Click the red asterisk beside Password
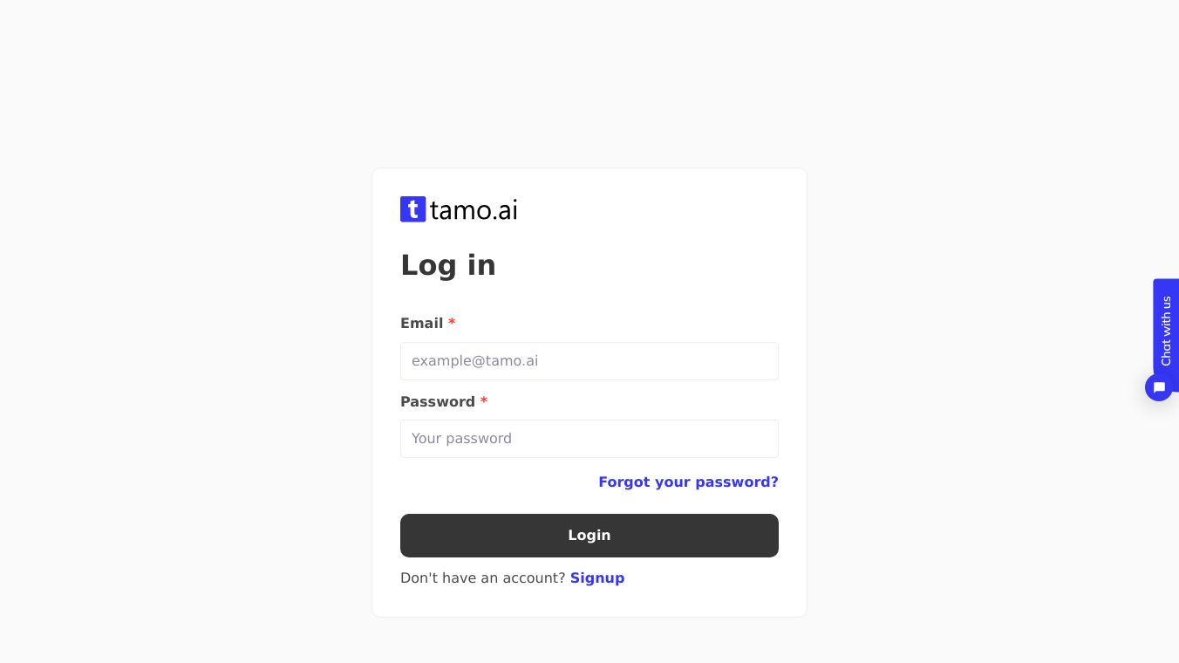The image size is (1179, 663). click(484, 402)
